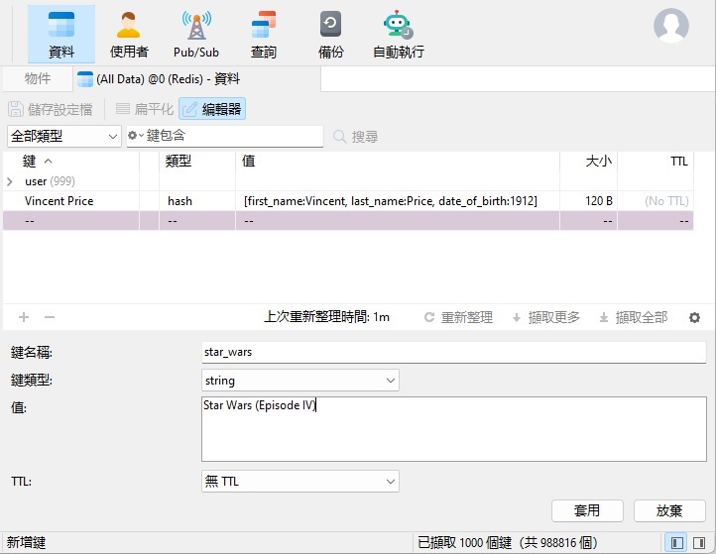Toggle right side panel in status bar

click(700, 543)
